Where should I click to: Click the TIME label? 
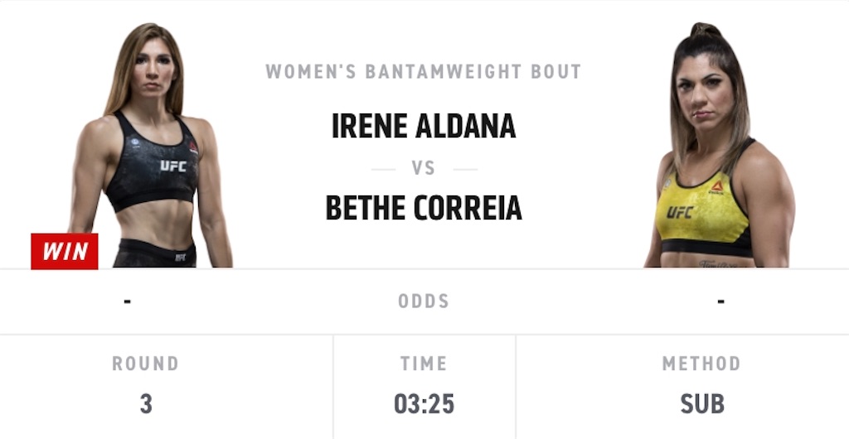[424, 364]
